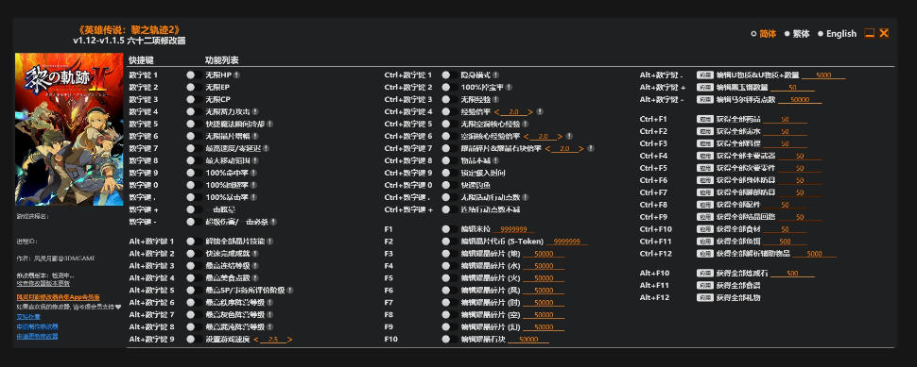Click the 应用 button on the Ctrl+F9 row
Image resolution: width=917 pixels, height=367 pixels.
[x=704, y=217]
